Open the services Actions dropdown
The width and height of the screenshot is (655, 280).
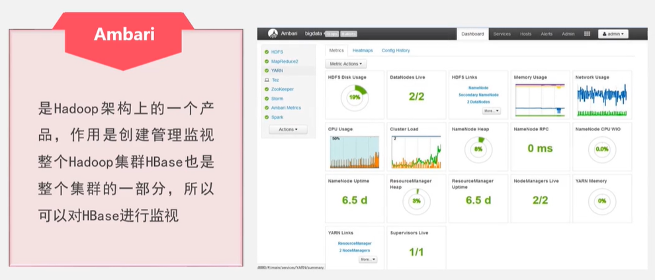(x=288, y=130)
